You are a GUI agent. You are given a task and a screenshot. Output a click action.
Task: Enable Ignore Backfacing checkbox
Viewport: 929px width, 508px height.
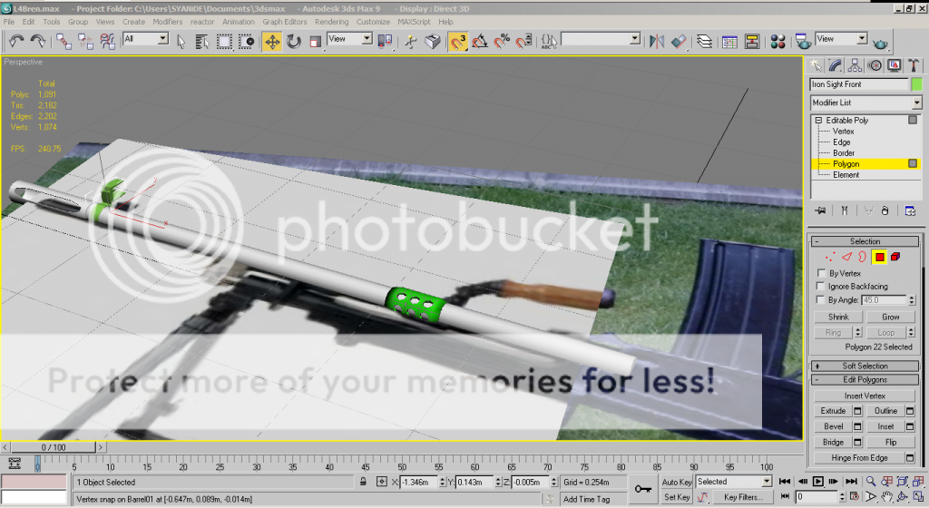point(821,286)
